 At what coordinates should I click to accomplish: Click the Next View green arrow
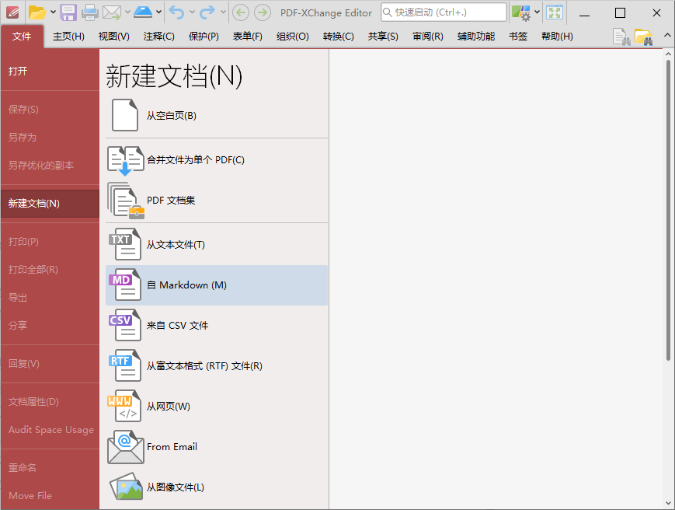click(261, 12)
